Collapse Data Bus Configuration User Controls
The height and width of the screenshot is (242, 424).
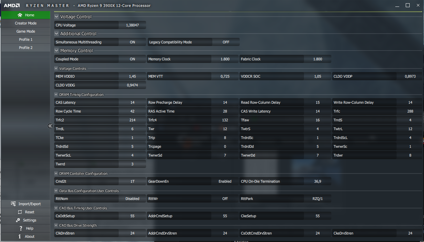(56, 191)
